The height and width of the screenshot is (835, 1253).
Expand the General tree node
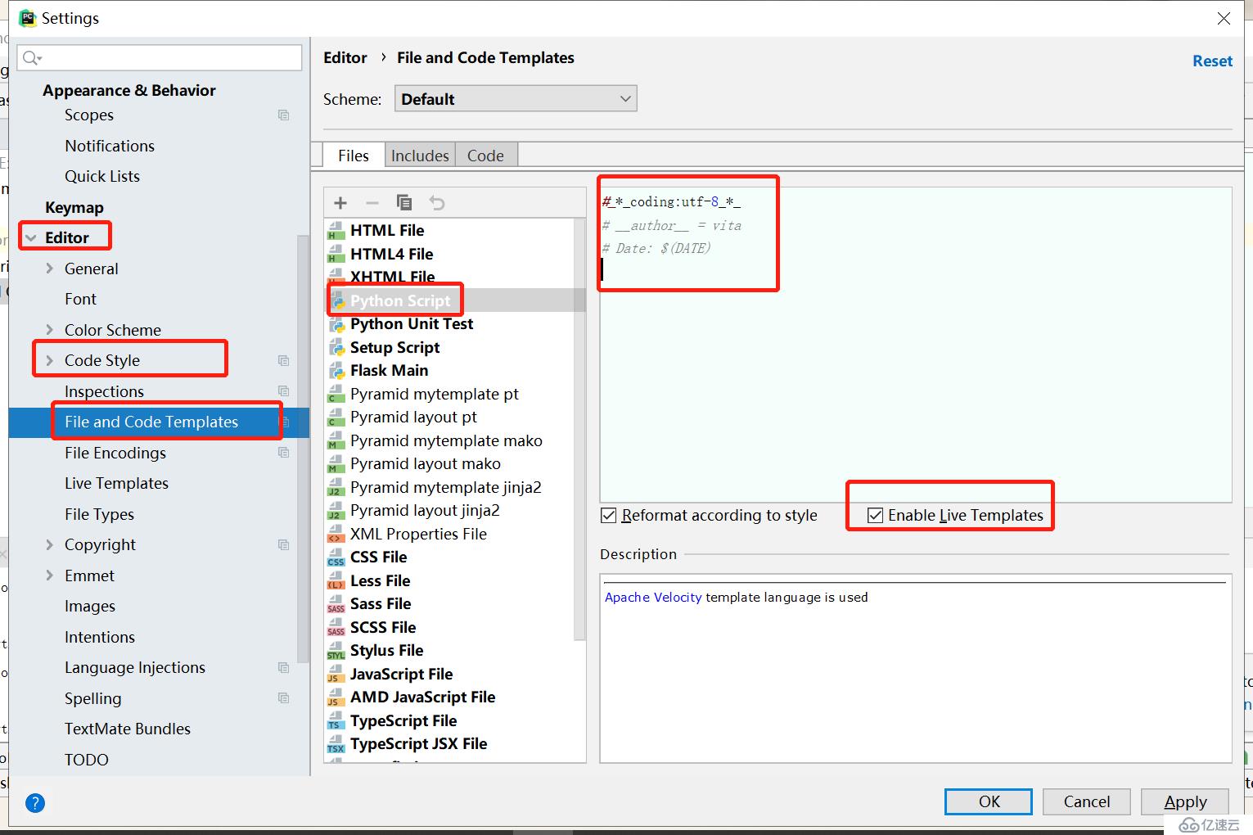point(49,269)
